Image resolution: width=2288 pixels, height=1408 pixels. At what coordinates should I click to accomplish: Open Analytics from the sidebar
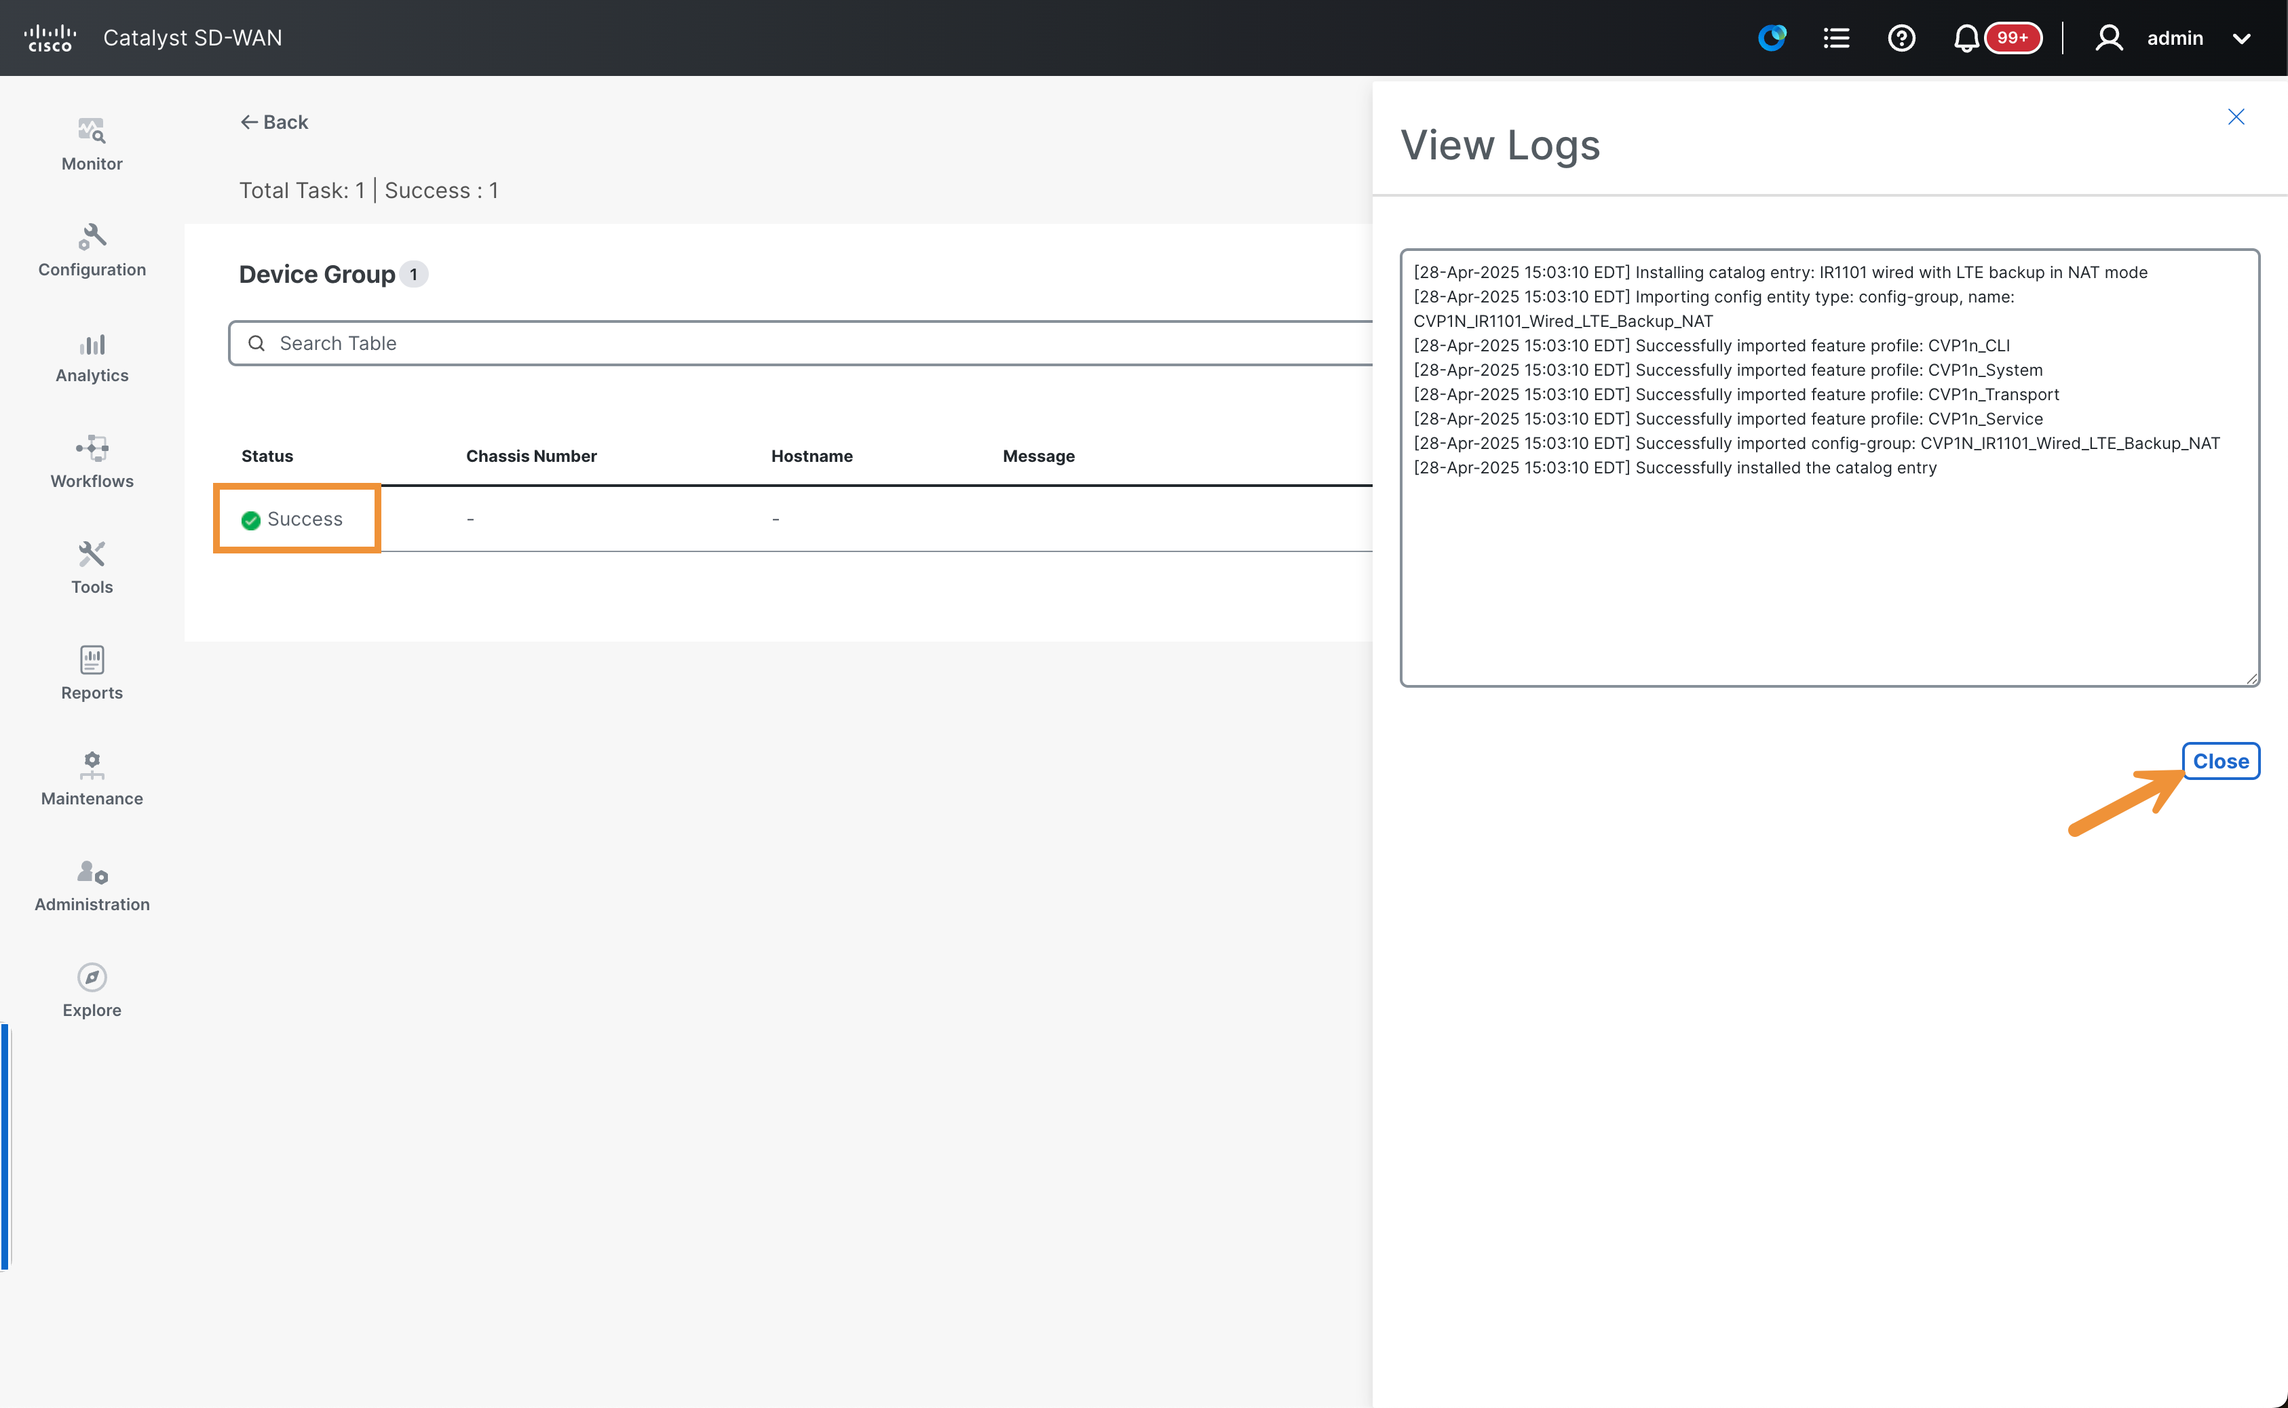(x=92, y=357)
